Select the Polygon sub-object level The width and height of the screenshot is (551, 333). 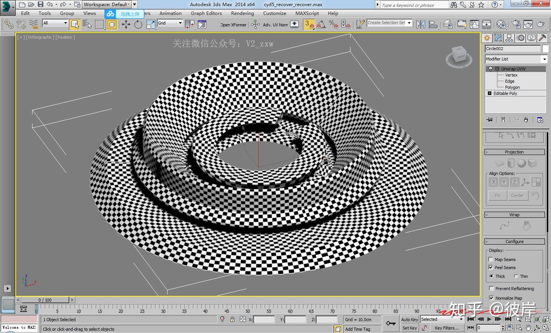click(x=512, y=87)
